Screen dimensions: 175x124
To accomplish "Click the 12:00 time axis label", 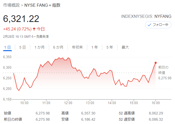I will coord(68,103).
